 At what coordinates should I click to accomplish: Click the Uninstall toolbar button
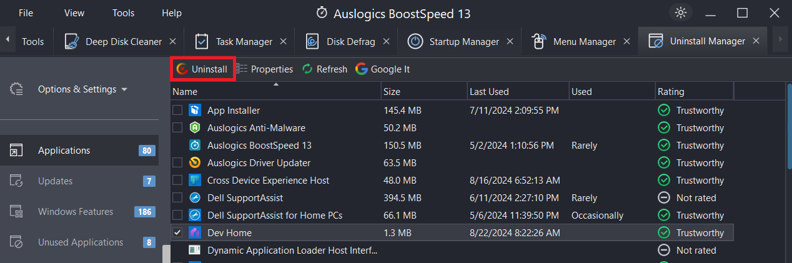(202, 69)
